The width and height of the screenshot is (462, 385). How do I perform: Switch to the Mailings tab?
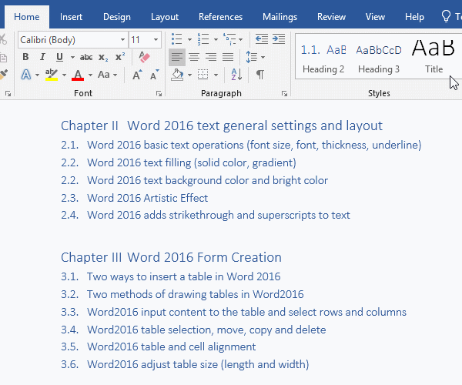[280, 17]
